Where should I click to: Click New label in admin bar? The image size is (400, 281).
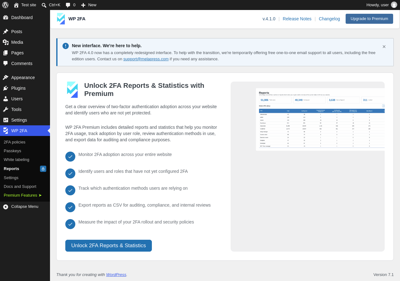tap(92, 5)
